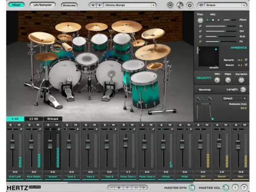
Task: Toggle phase invert for Sub
Action: pyautogui.click(x=200, y=36)
